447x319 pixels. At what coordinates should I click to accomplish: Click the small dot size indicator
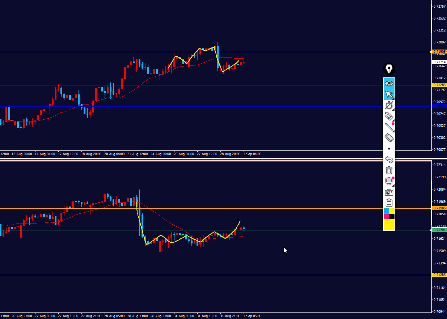pos(389,149)
